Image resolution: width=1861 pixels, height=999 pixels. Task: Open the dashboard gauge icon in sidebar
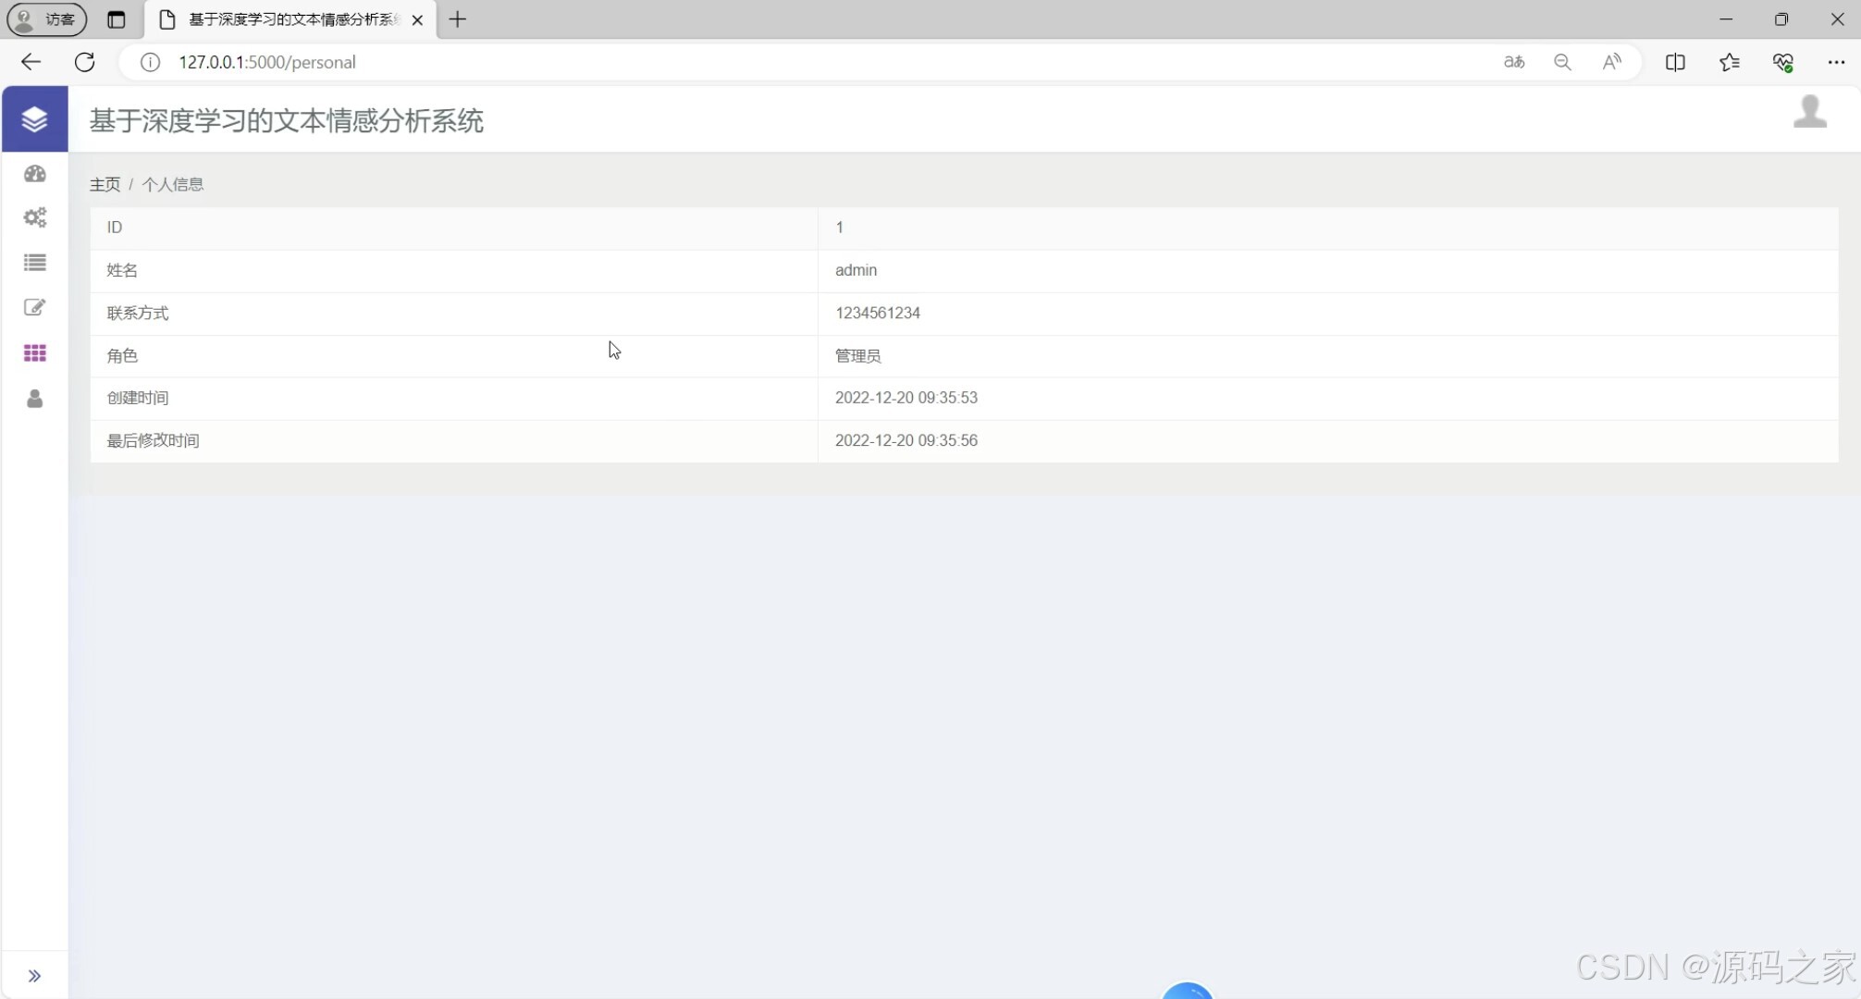pos(35,174)
